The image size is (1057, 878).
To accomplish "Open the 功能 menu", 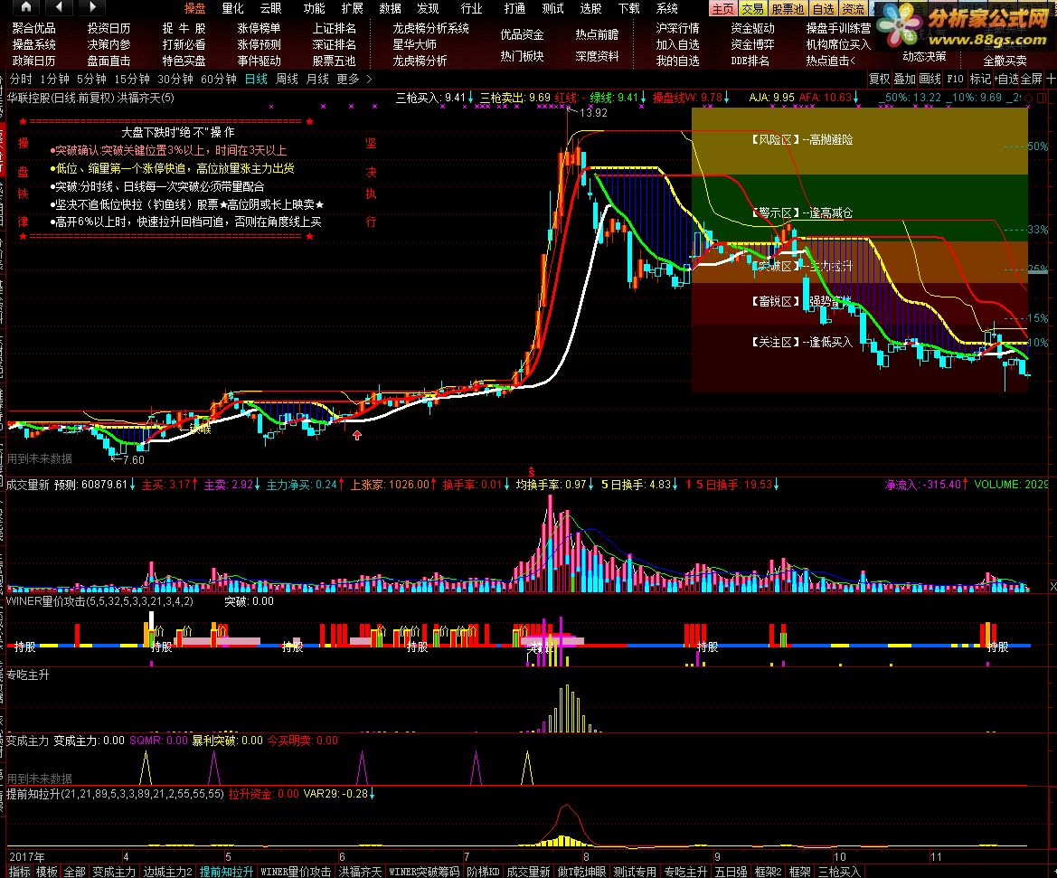I will click(314, 8).
